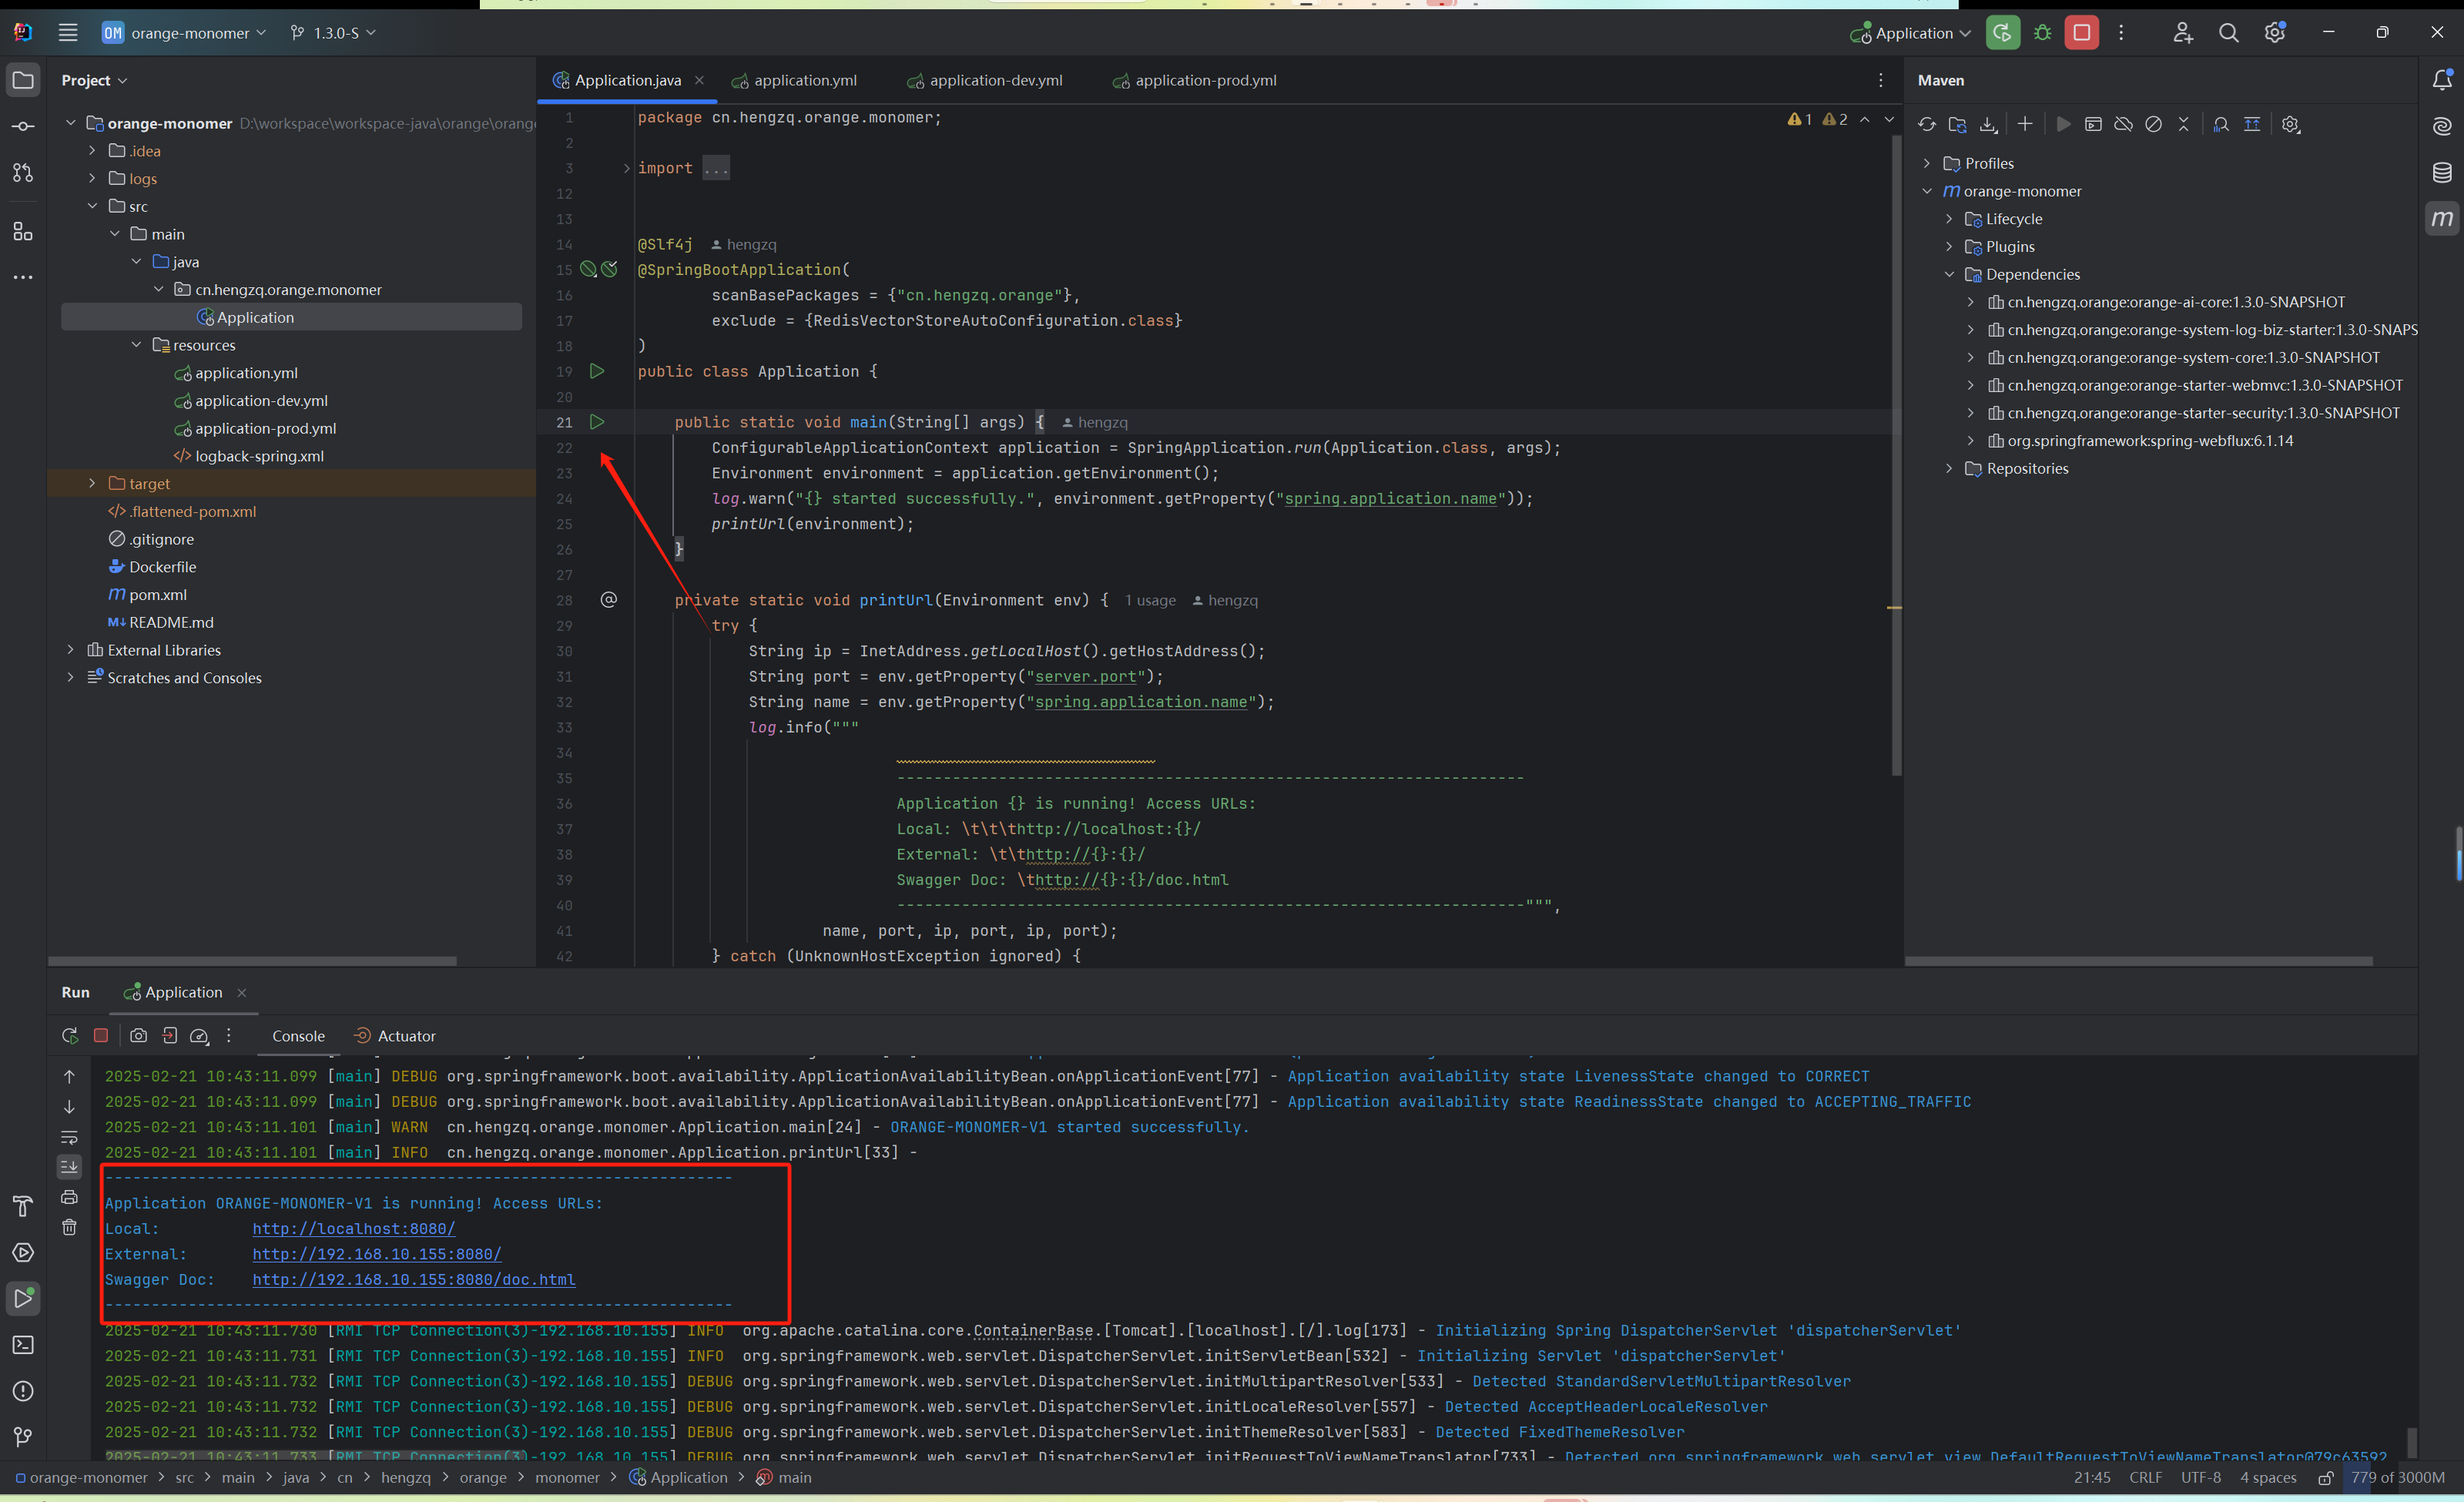This screenshot has height=1502, width=2464.
Task: Expand External Libraries node
Action: click(x=70, y=650)
